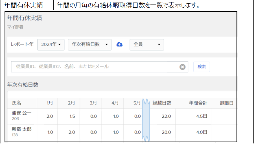254x144 pixels.
Task: Click 新宿 太郎's 20.0 carryover days cell
Action: click(x=166, y=132)
